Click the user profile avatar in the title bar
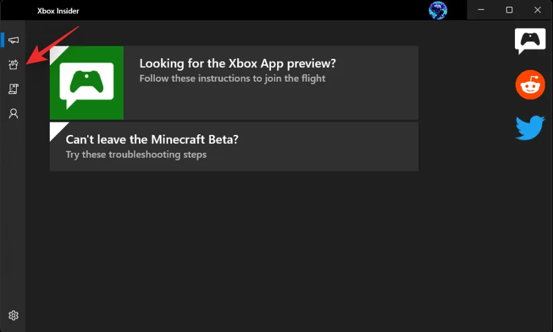Image resolution: width=553 pixels, height=332 pixels. click(438, 10)
